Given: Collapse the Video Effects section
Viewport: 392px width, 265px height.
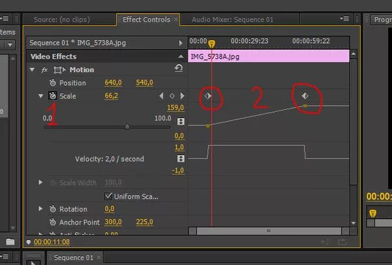Looking at the screenshot, I should point(181,56).
